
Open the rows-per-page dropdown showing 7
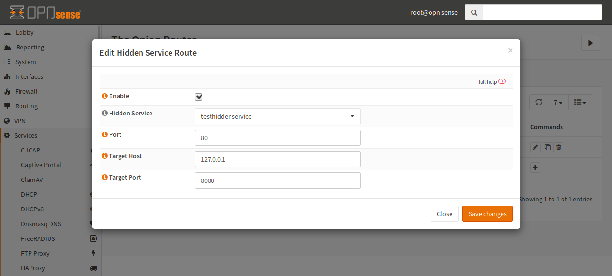click(558, 102)
